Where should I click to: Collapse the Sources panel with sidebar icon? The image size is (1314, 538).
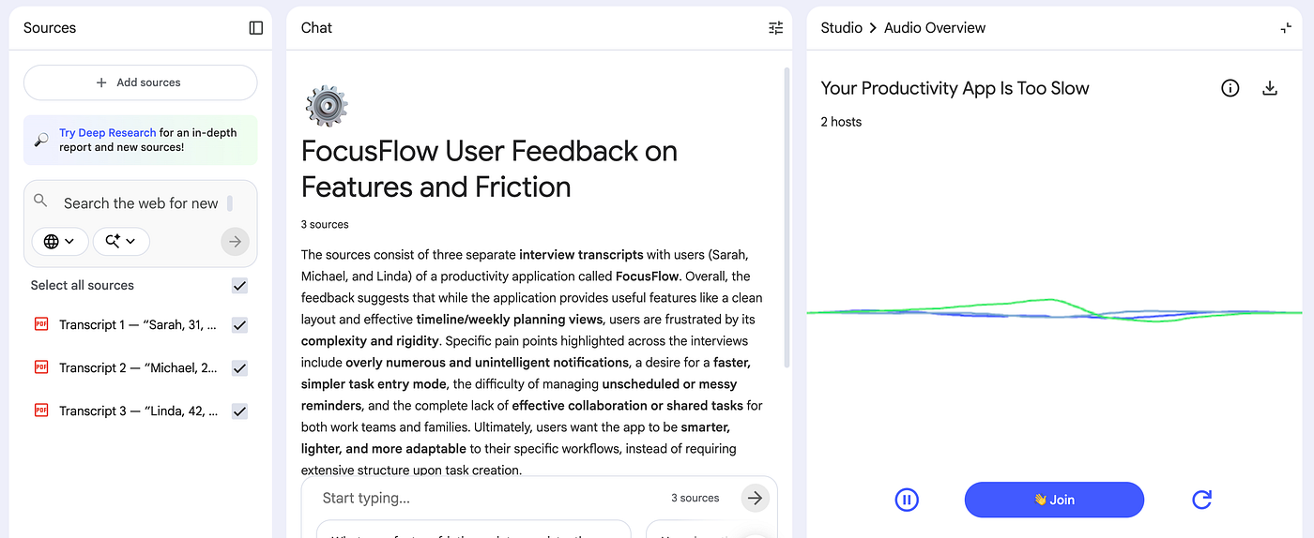pyautogui.click(x=255, y=28)
